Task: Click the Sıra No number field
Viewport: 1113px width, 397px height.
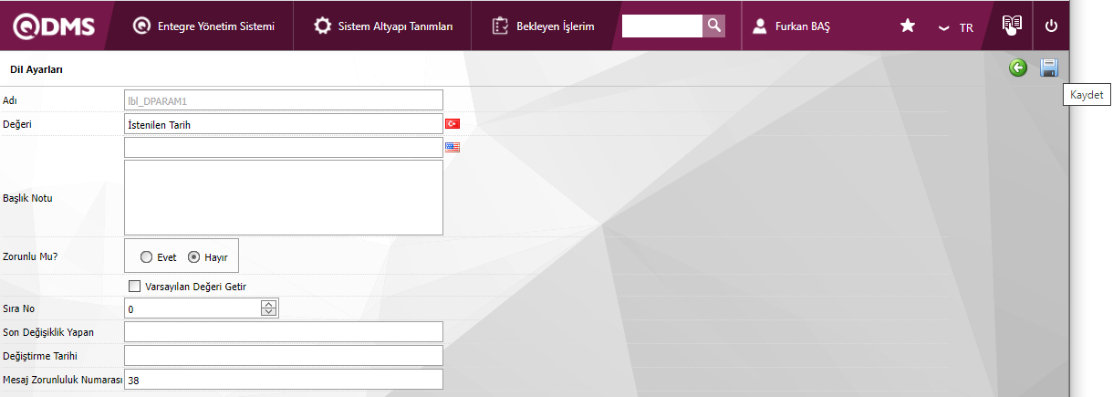Action: coord(192,308)
